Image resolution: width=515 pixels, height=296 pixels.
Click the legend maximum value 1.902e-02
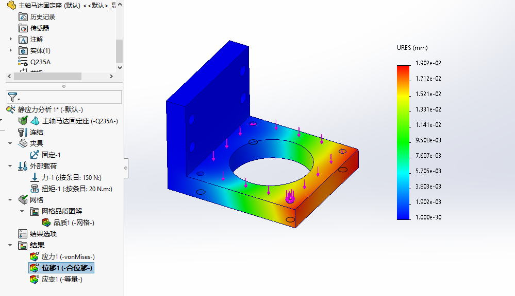click(x=428, y=63)
